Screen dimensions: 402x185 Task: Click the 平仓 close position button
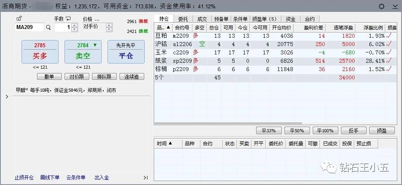click(x=126, y=52)
